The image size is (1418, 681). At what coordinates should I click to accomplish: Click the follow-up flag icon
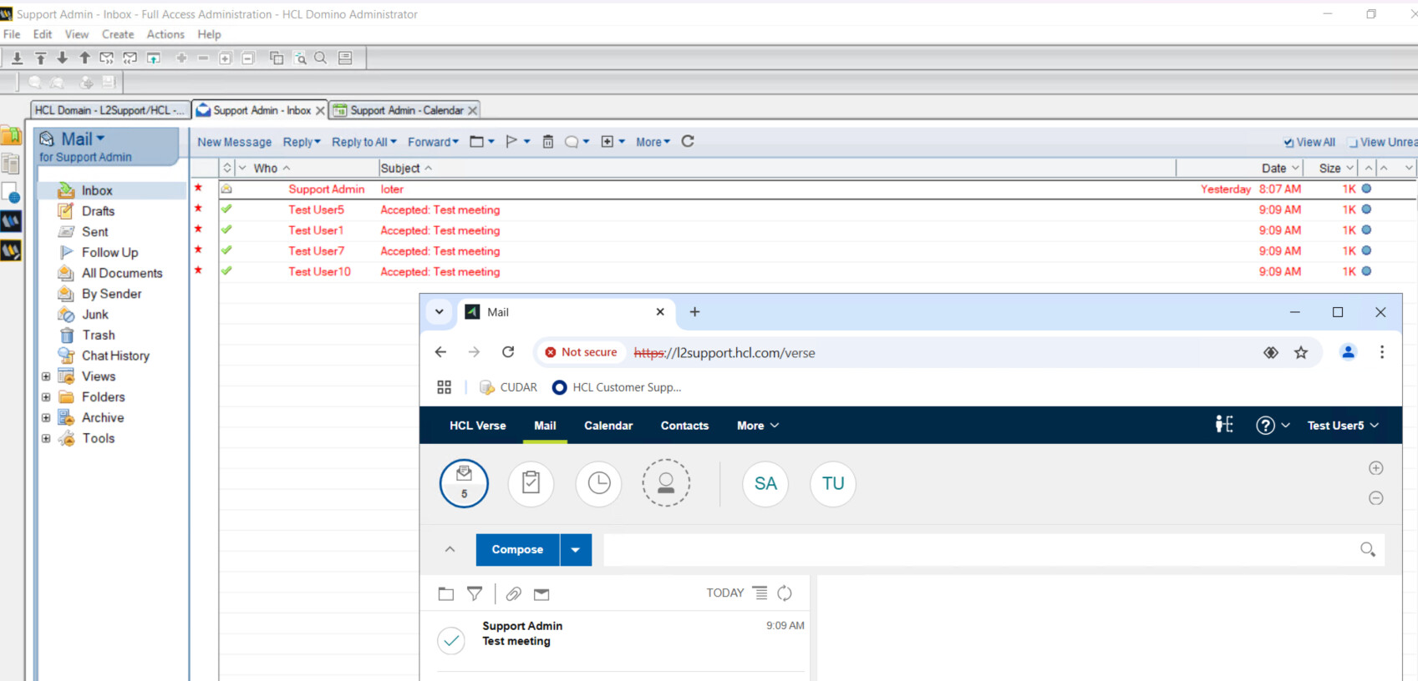point(512,142)
